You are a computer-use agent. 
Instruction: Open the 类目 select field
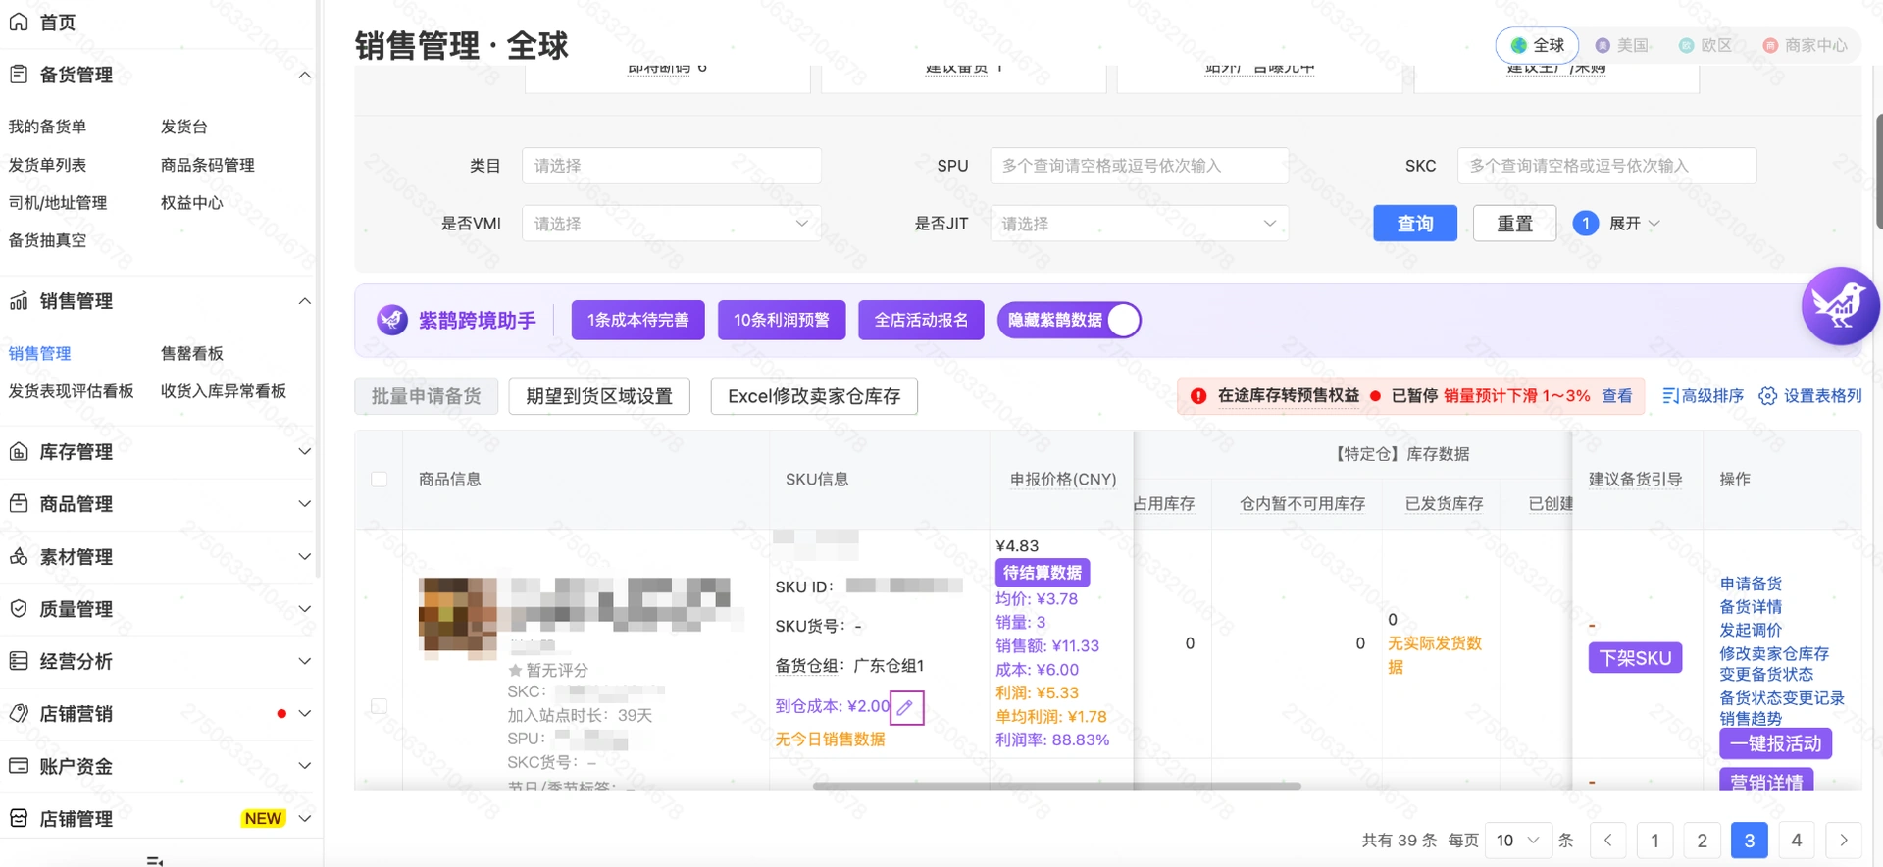pyautogui.click(x=672, y=166)
